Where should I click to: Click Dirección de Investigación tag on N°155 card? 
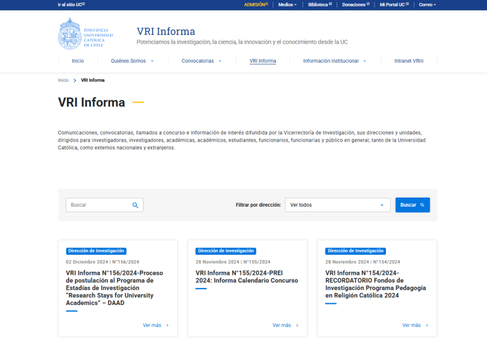[226, 251]
